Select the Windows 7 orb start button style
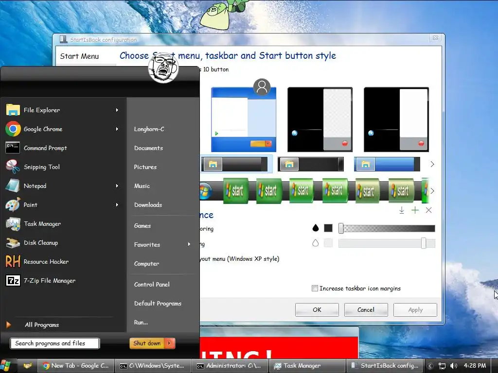498x373 pixels. tap(206, 191)
